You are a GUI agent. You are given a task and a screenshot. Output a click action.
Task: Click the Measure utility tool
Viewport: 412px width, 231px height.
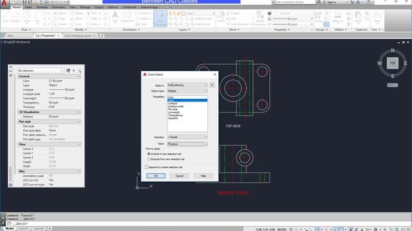coord(337,17)
